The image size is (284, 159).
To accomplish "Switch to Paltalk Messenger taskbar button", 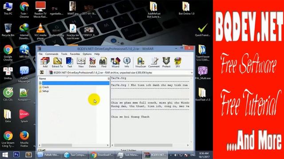I will tap(49, 155).
